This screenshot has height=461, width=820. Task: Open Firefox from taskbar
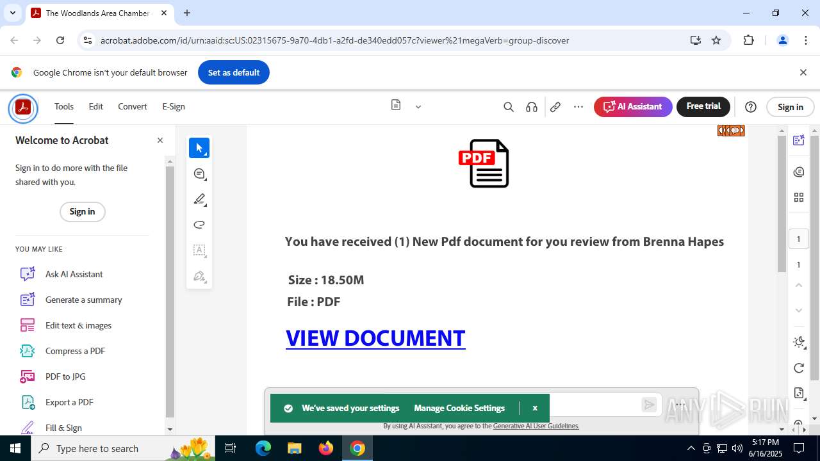(x=325, y=448)
